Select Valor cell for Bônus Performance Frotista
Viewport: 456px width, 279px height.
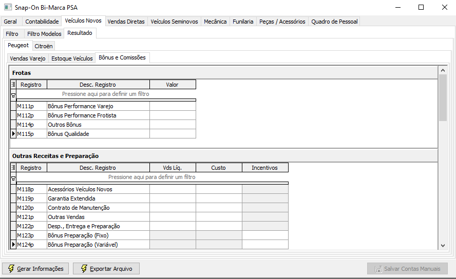pos(173,115)
